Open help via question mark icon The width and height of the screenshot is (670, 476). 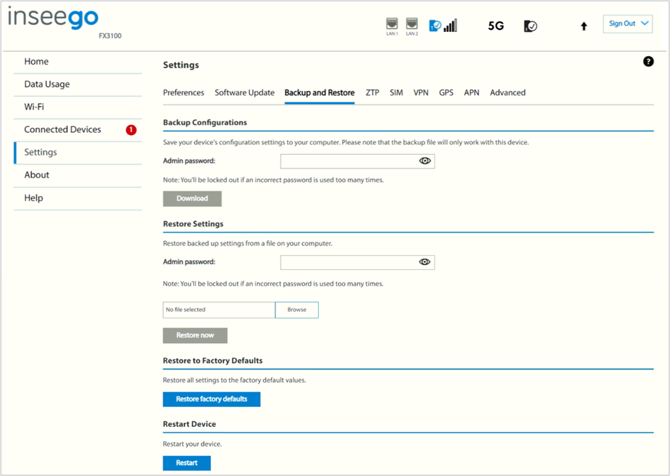click(x=648, y=62)
